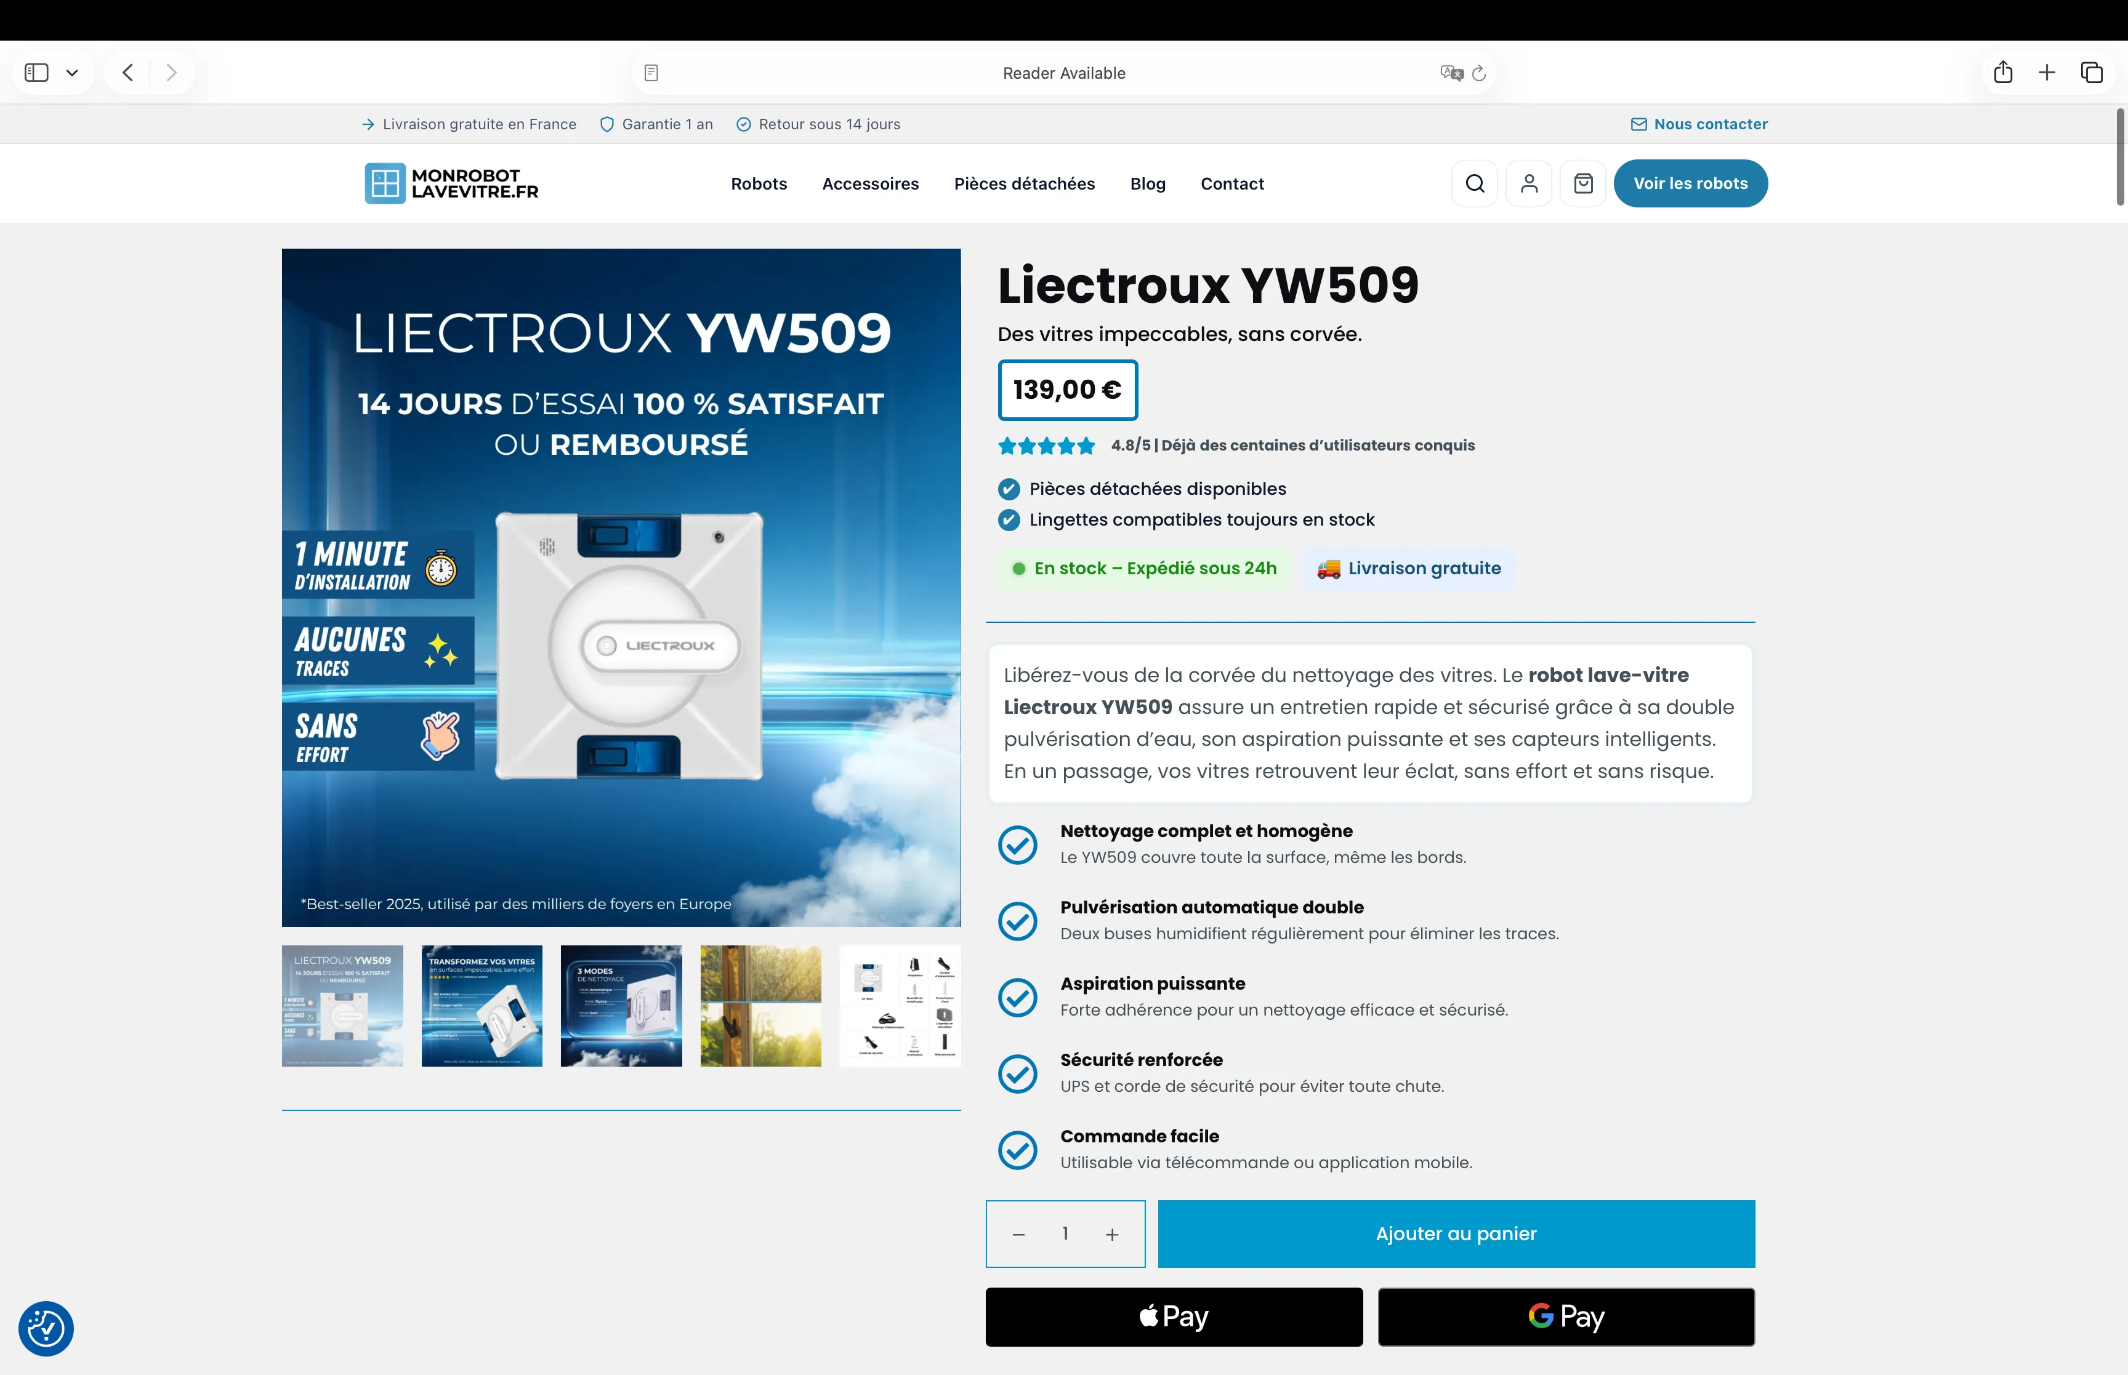Click the Aspiration puissante heading
Viewport: 2128px width, 1375px height.
click(1153, 983)
